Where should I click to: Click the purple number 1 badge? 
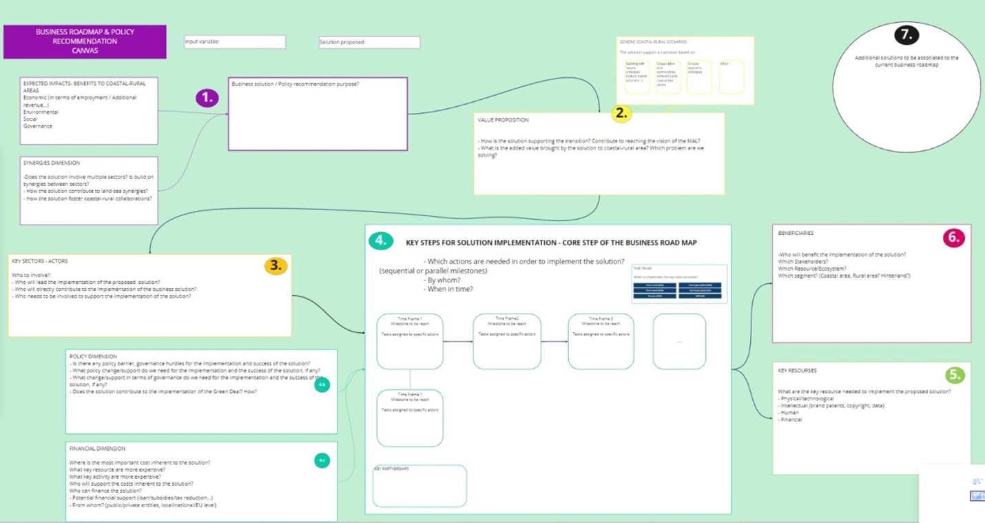206,98
